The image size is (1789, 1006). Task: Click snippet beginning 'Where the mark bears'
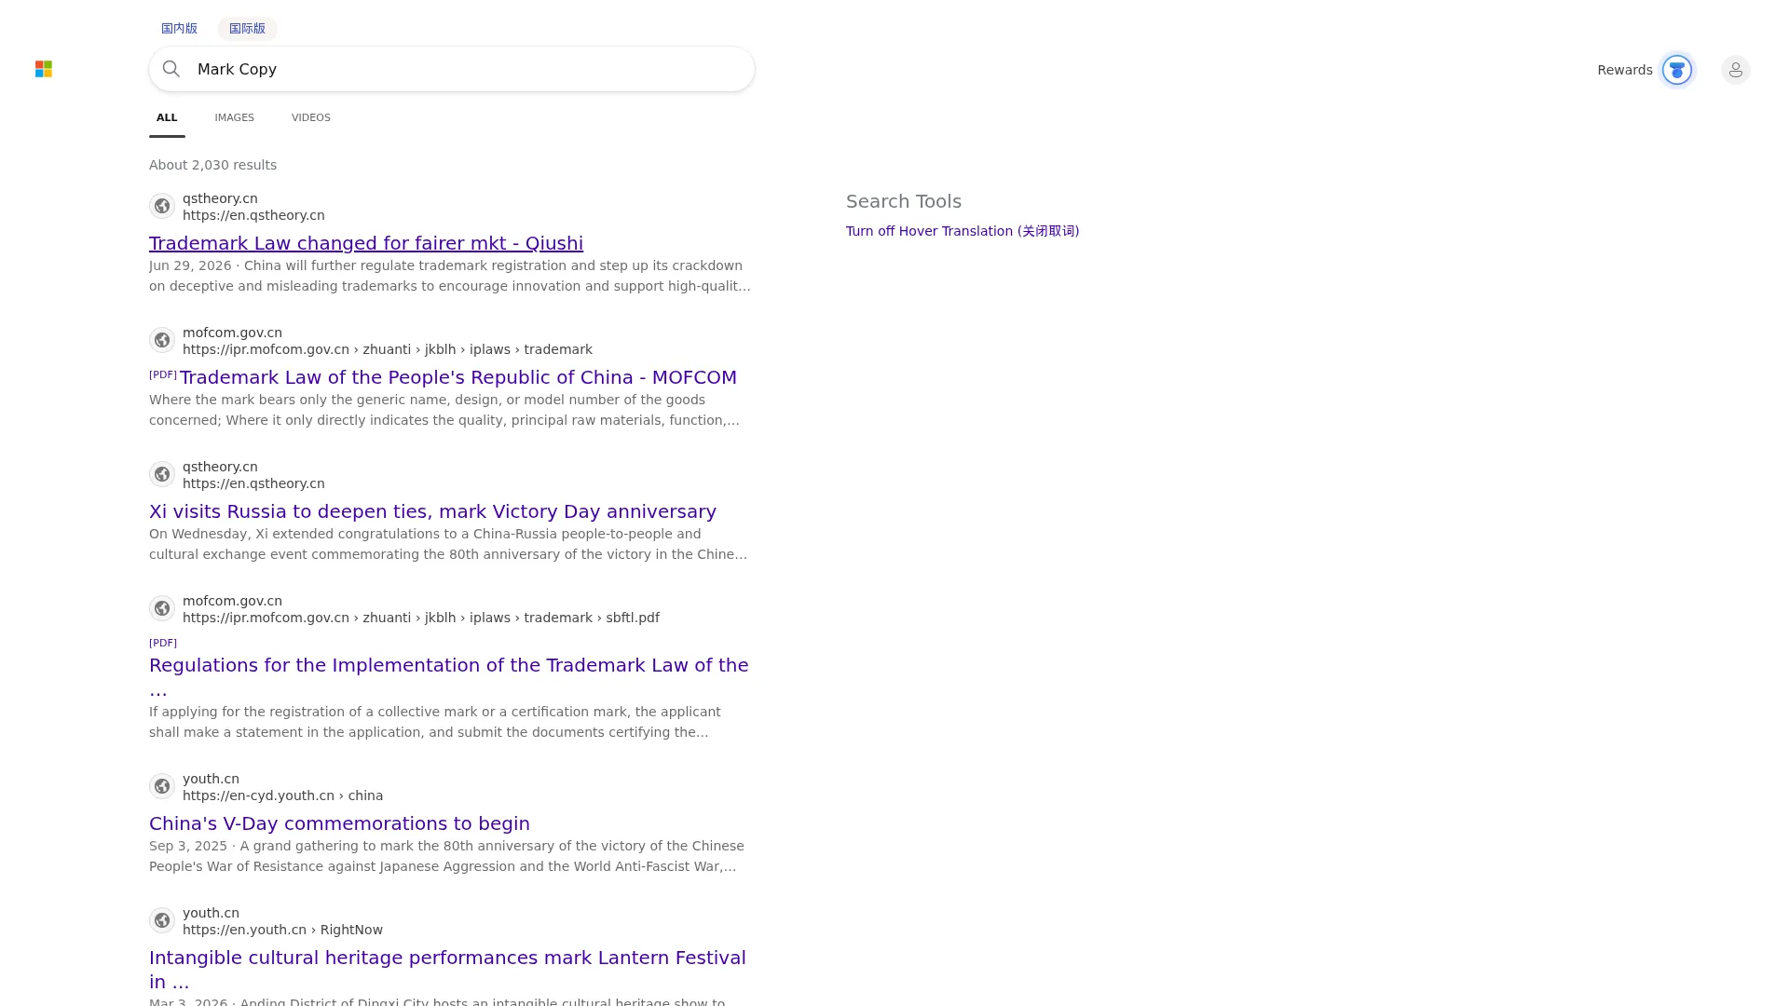click(x=444, y=410)
